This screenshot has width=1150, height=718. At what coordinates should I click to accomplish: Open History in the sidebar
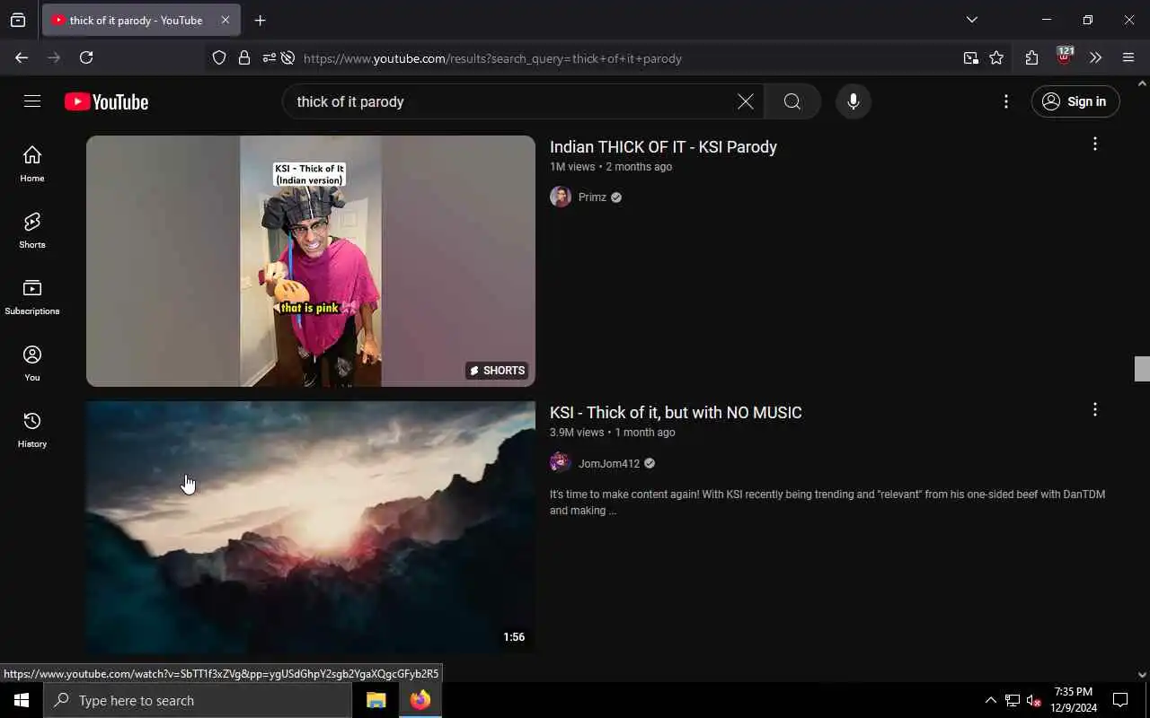click(32, 430)
